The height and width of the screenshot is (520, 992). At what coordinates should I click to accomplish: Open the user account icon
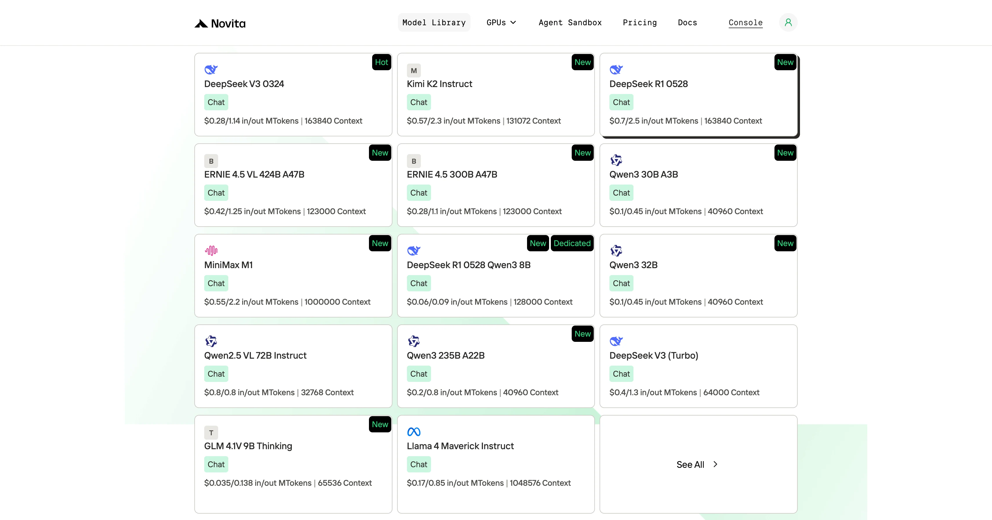[788, 22]
